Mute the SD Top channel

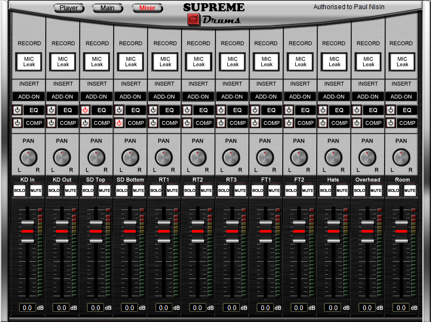(x=104, y=191)
